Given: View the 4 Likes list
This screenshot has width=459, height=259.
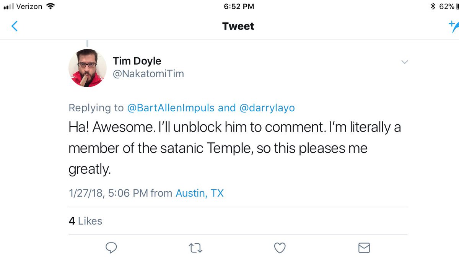Looking at the screenshot, I should pos(85,221).
